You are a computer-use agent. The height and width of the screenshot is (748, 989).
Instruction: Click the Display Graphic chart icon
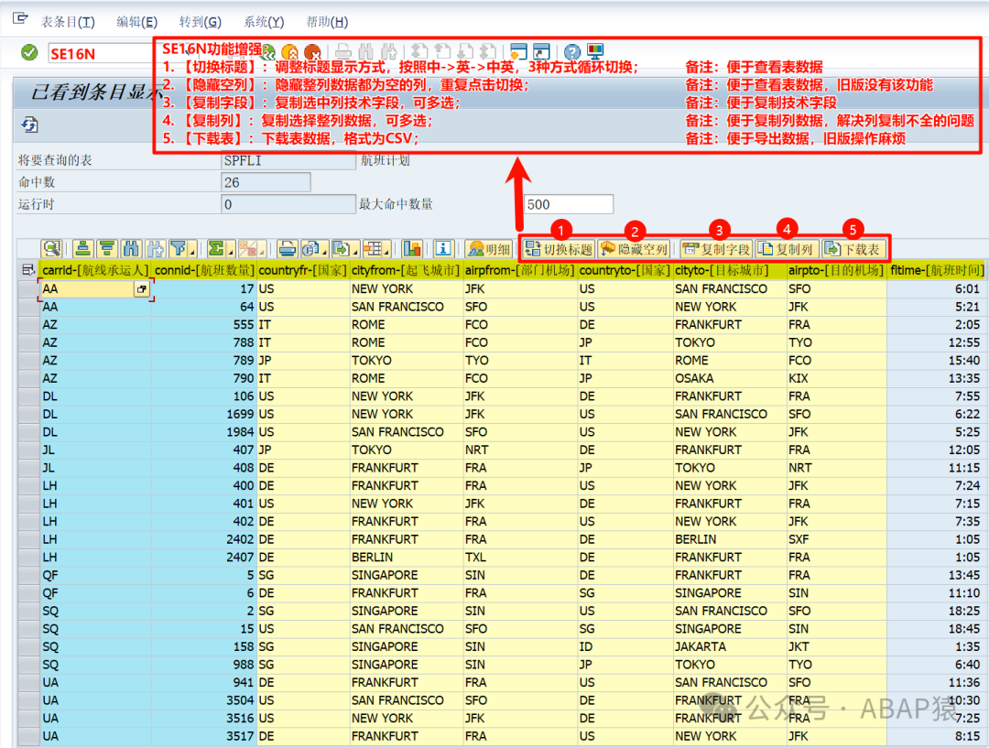pos(412,248)
